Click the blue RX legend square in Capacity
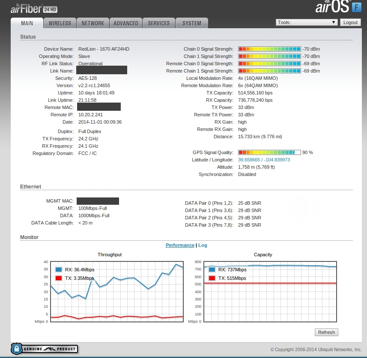Screen dimensions: 367x358 pyautogui.click(x=212, y=270)
